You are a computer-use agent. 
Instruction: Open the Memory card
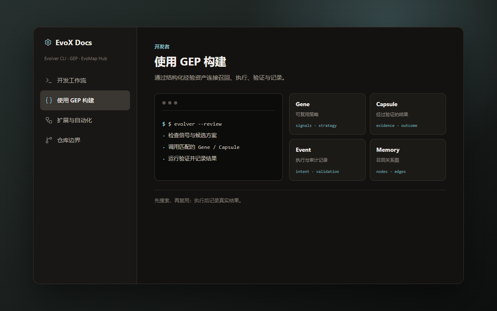tap(408, 160)
